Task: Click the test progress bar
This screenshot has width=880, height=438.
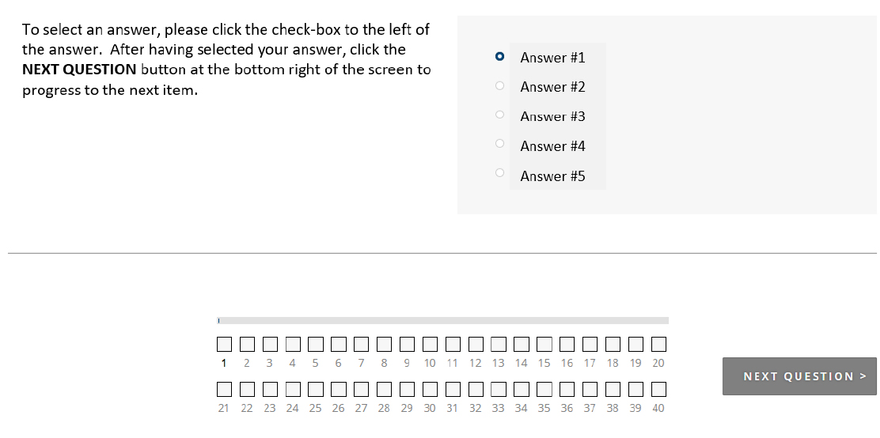Action: (443, 320)
